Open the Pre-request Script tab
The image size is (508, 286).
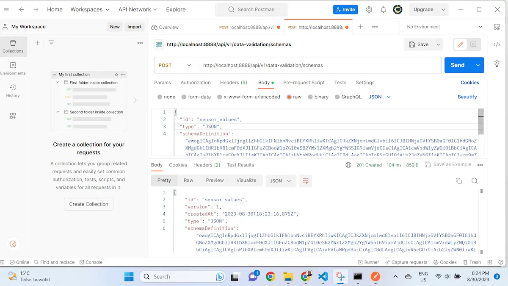click(x=304, y=83)
